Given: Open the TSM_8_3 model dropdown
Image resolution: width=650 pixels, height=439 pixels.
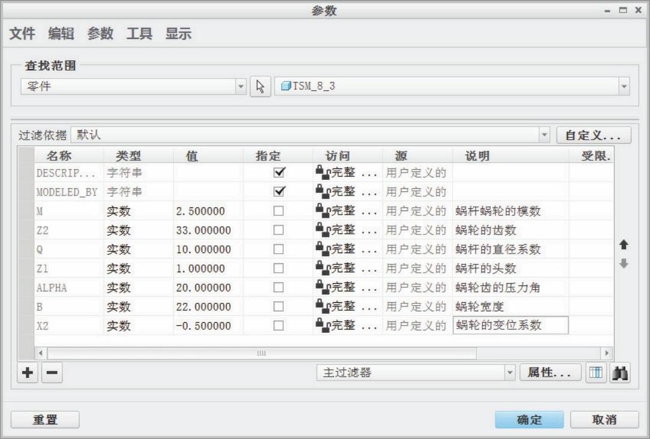Looking at the screenshot, I should click(624, 86).
